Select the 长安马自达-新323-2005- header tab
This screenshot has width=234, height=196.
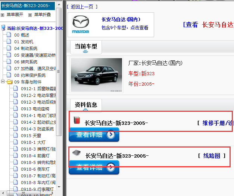(x=28, y=6)
